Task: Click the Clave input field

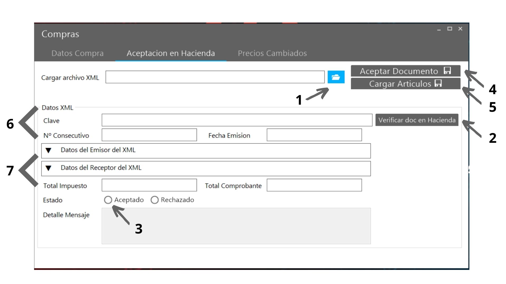Action: pos(237,120)
